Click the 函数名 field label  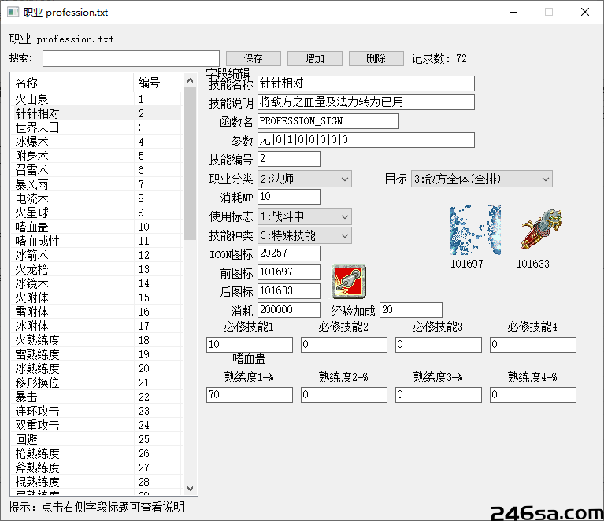point(236,122)
